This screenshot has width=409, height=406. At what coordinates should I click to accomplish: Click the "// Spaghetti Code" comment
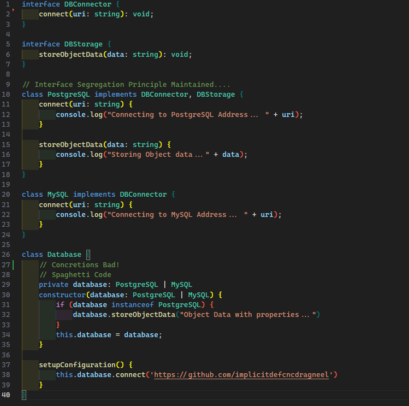pos(75,275)
